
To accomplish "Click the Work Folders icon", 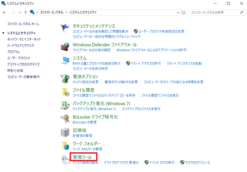I will (x=66, y=146).
